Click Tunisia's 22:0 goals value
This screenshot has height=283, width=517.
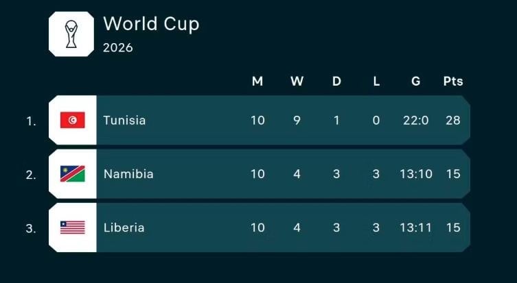point(415,120)
